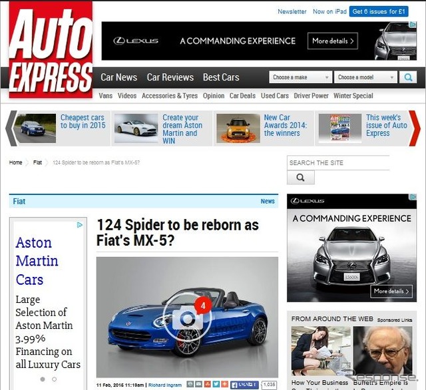Open Cheapest cars to buy in 2015
426x390 pixels.
point(83,121)
